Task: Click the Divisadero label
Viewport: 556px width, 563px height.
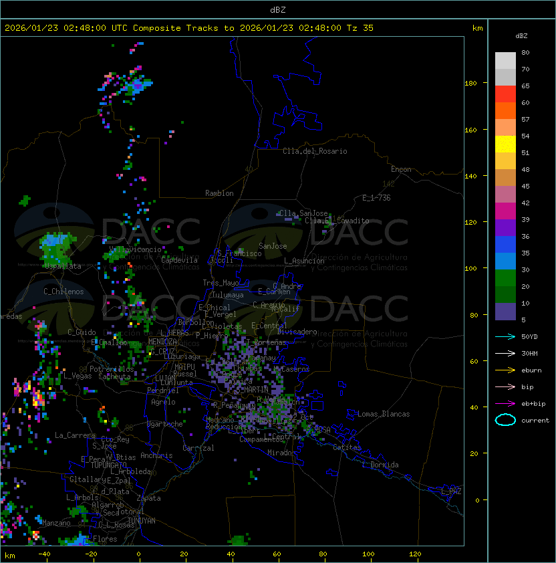Action: point(297,332)
